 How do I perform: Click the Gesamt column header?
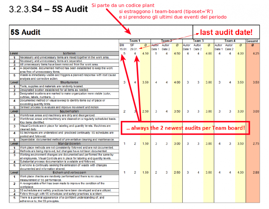(x=252, y=41)
